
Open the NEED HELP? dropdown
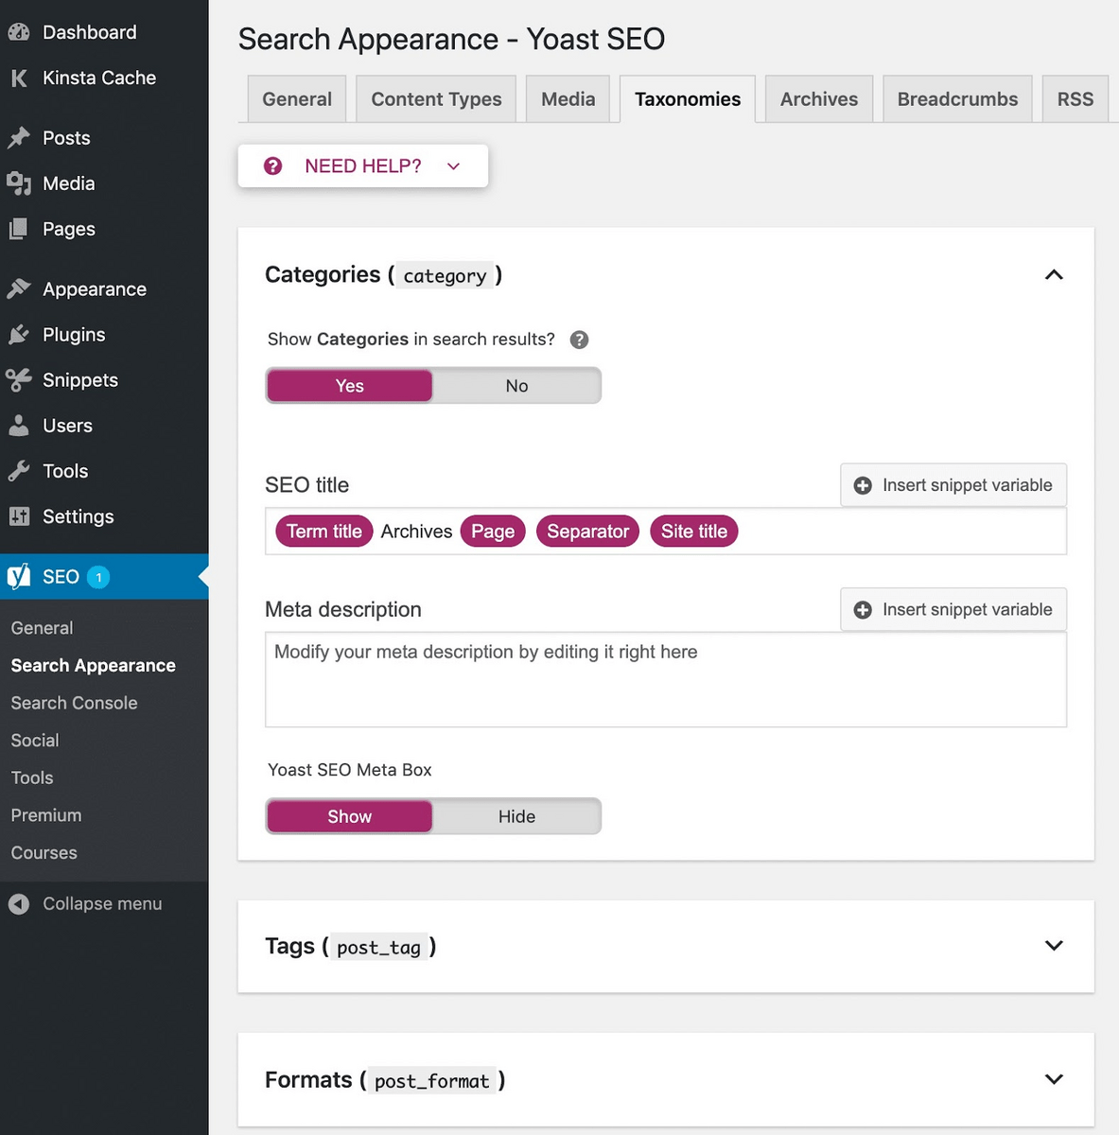click(363, 166)
